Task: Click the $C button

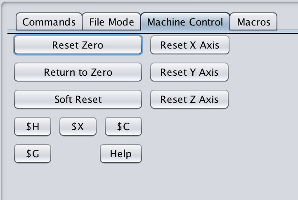Action: click(123, 127)
